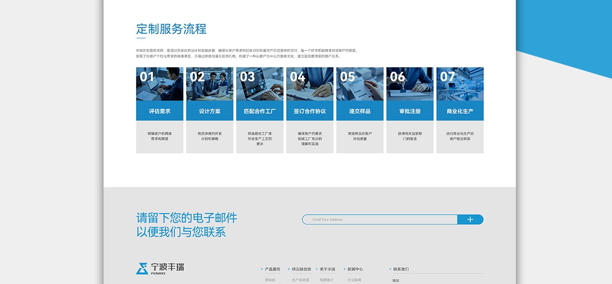Submit email with the plus button
Screen dimensions: 612x284
470,220
